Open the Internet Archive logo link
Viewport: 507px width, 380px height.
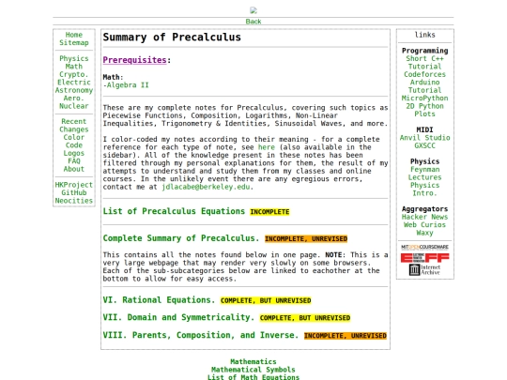(424, 269)
